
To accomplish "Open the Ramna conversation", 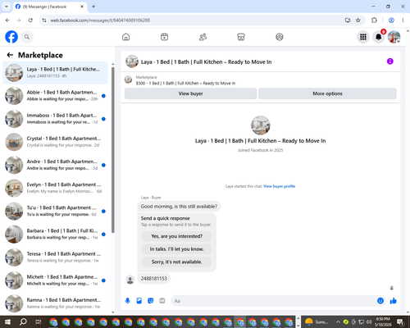I will [x=55, y=303].
